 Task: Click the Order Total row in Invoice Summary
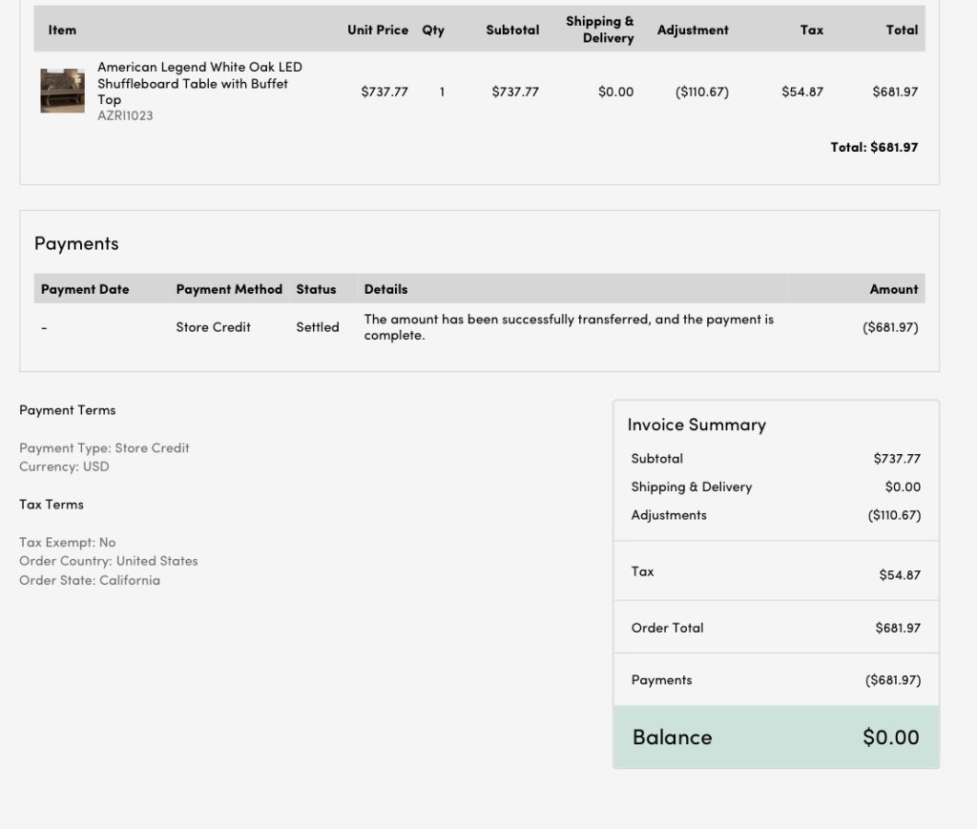coord(775,628)
